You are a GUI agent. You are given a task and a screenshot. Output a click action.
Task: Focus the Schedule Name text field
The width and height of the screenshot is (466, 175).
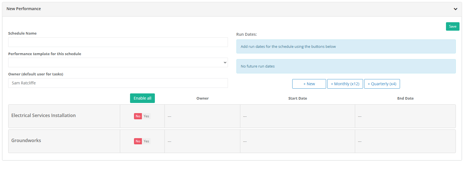(x=118, y=42)
